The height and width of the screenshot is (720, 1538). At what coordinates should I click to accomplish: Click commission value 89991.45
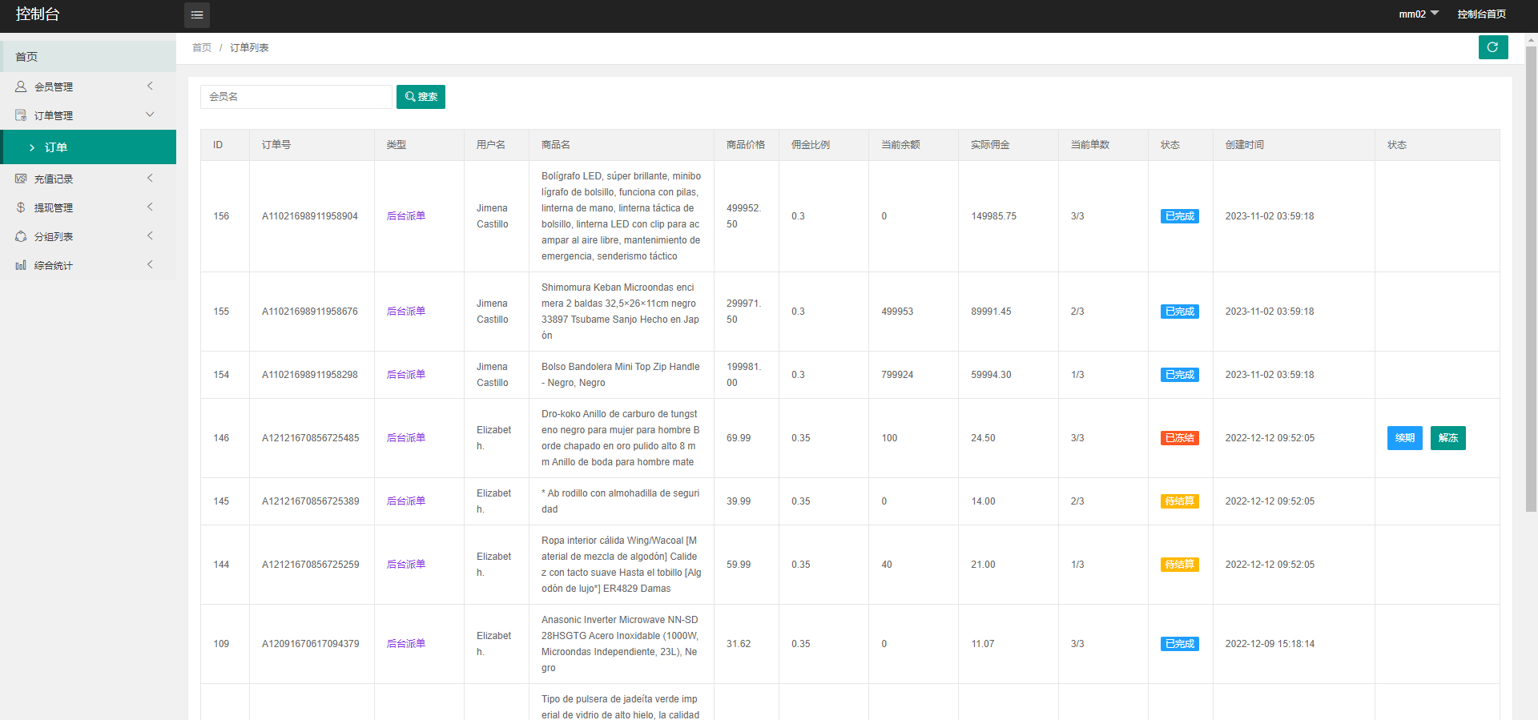pyautogui.click(x=991, y=312)
